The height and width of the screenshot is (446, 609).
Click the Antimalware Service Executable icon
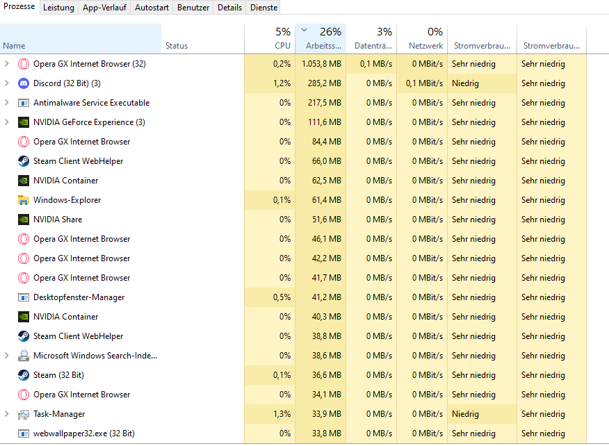tap(24, 103)
